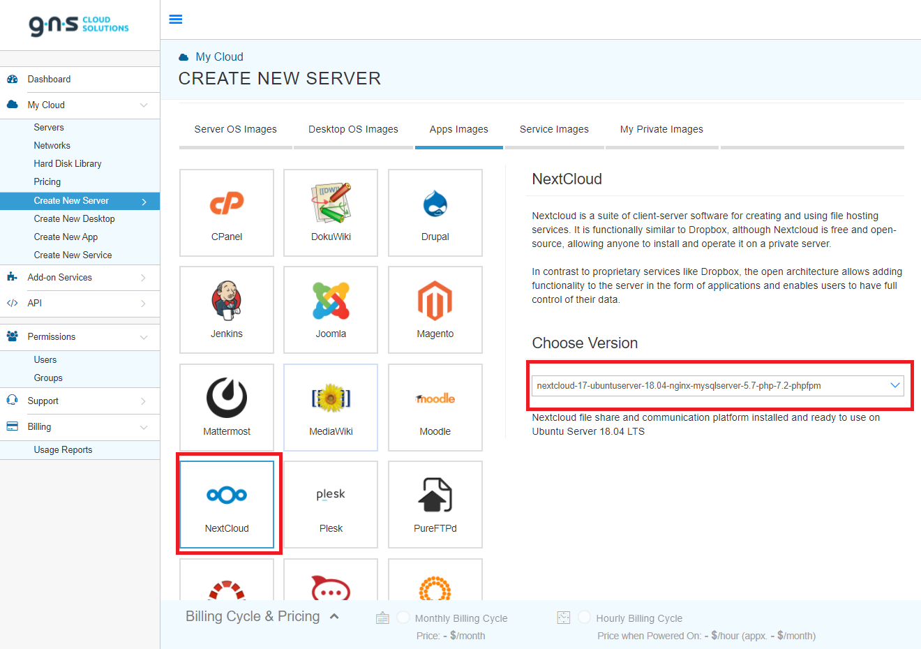The image size is (921, 649).
Task: Go to Create New App
Action: point(66,237)
